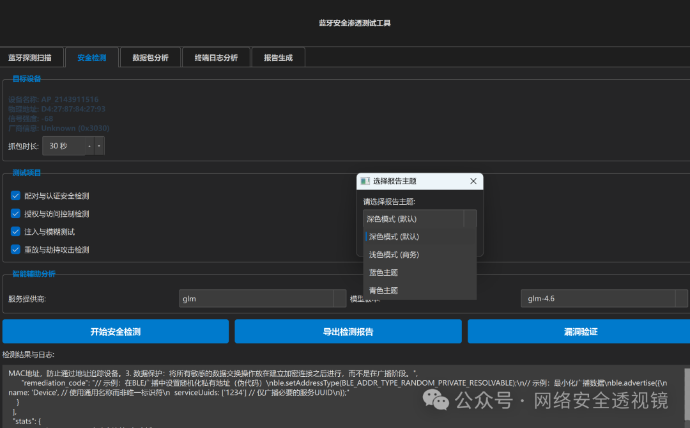Decrease 抓包时长 with the left stepper arrow
The width and height of the screenshot is (690, 428).
pos(89,146)
